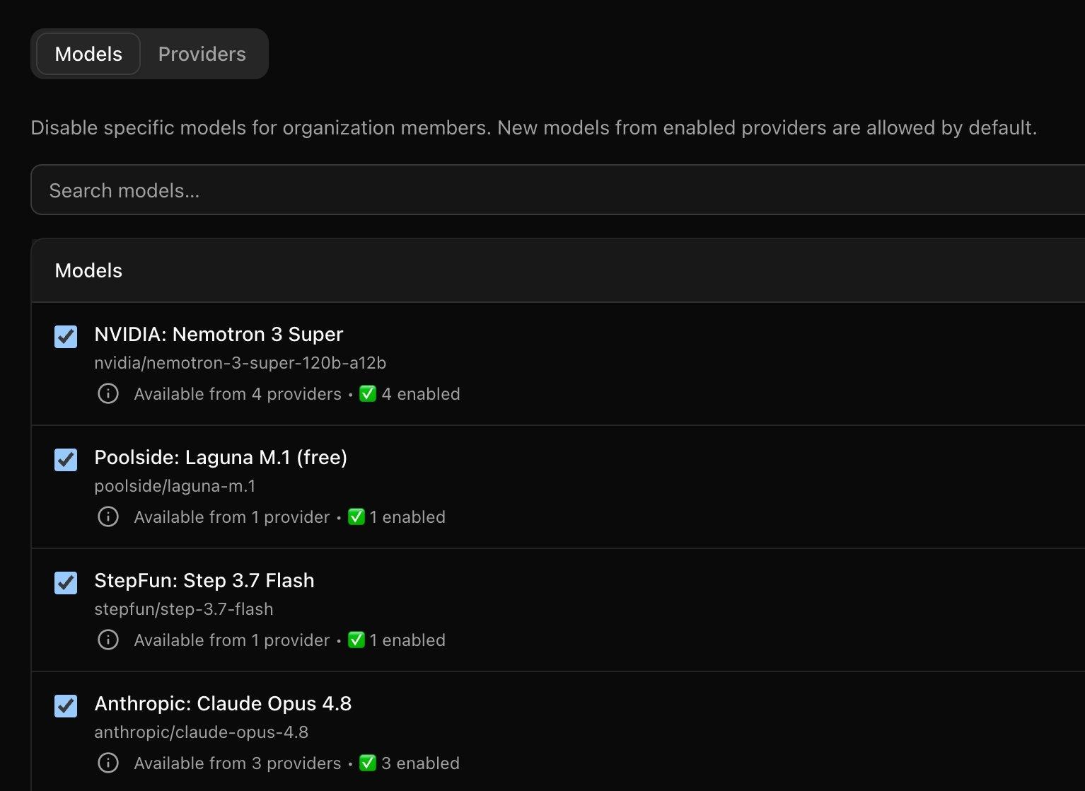
Task: Click '1 enabled' in the Poolside Laguna row
Action: tap(407, 516)
